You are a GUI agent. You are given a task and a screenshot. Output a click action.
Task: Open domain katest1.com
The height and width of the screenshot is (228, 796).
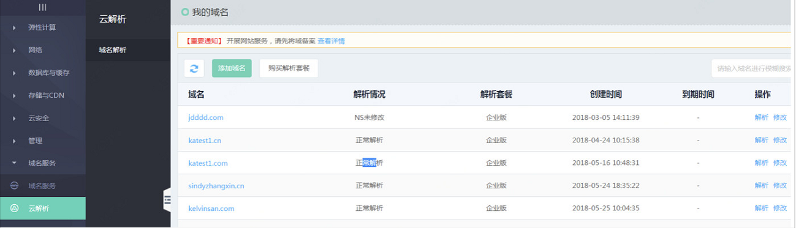(x=208, y=163)
